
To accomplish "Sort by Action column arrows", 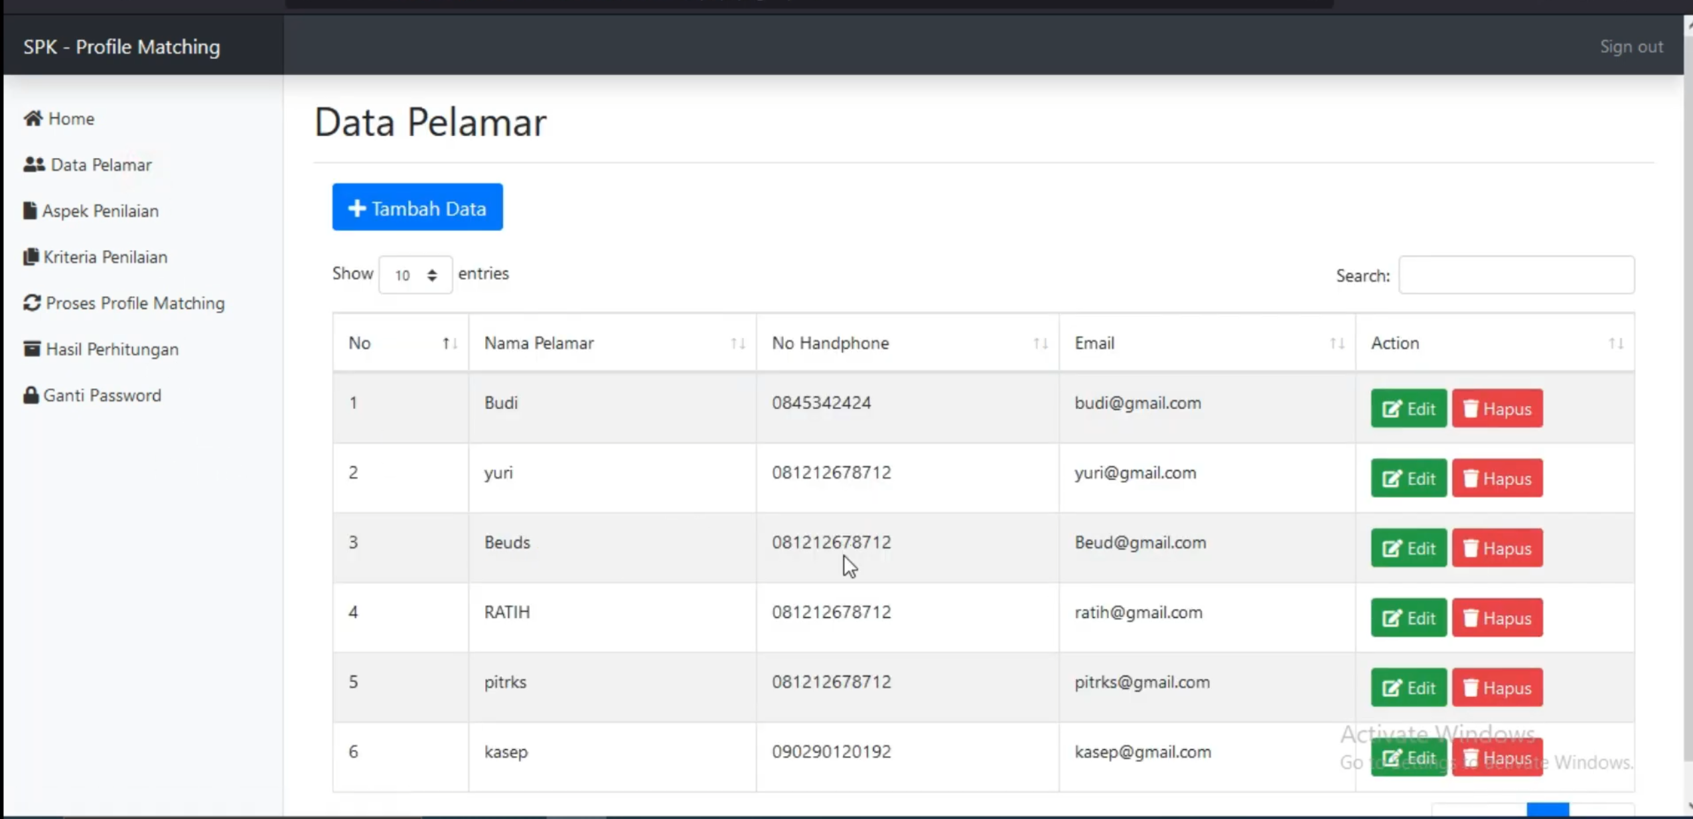I will (x=1616, y=343).
